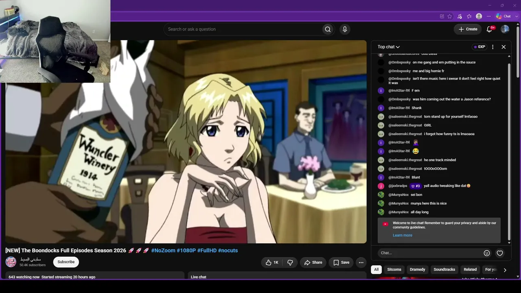
Task: Subscribe to the channel
Action: coord(66,262)
